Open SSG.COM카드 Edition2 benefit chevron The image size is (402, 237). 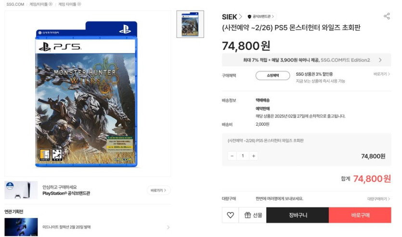(380, 60)
